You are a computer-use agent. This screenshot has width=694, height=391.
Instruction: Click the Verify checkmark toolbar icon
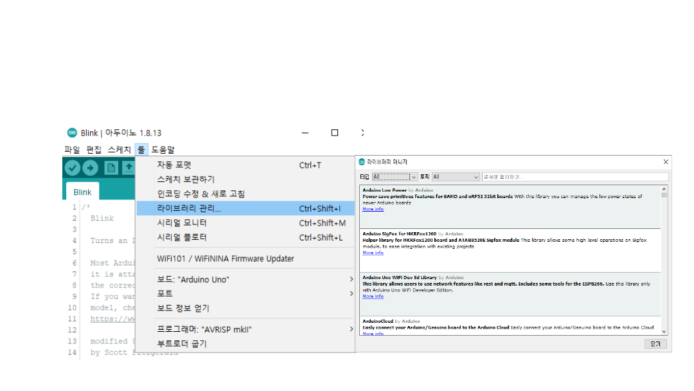click(x=72, y=168)
